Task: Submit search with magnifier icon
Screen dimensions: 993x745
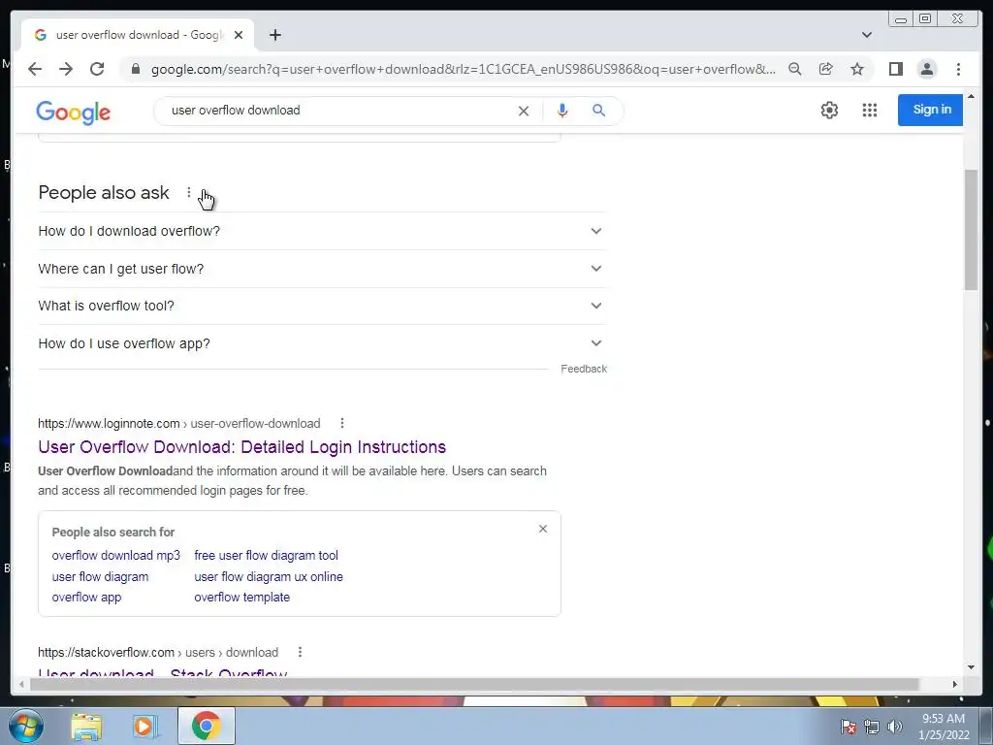Action: (598, 111)
